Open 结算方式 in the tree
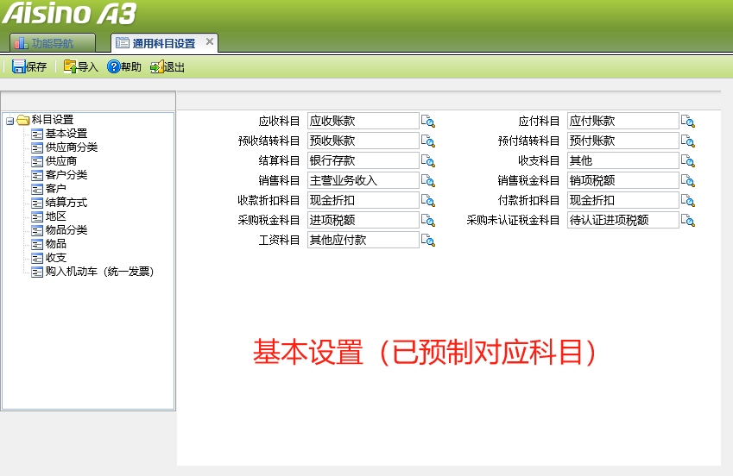The image size is (733, 476). pos(66,203)
